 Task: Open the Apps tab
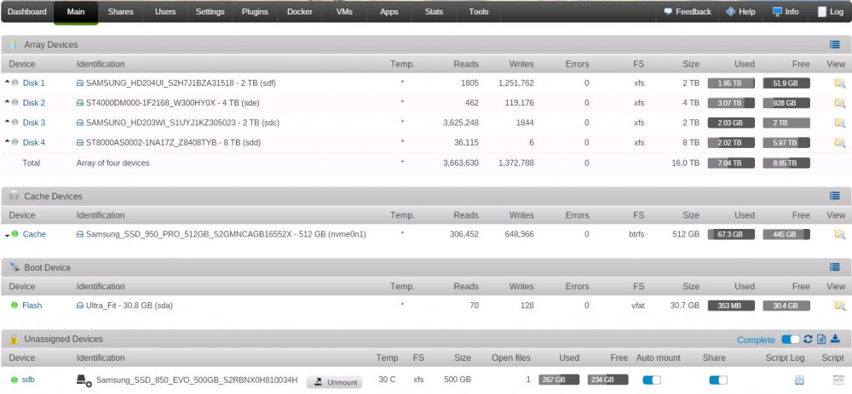(389, 12)
